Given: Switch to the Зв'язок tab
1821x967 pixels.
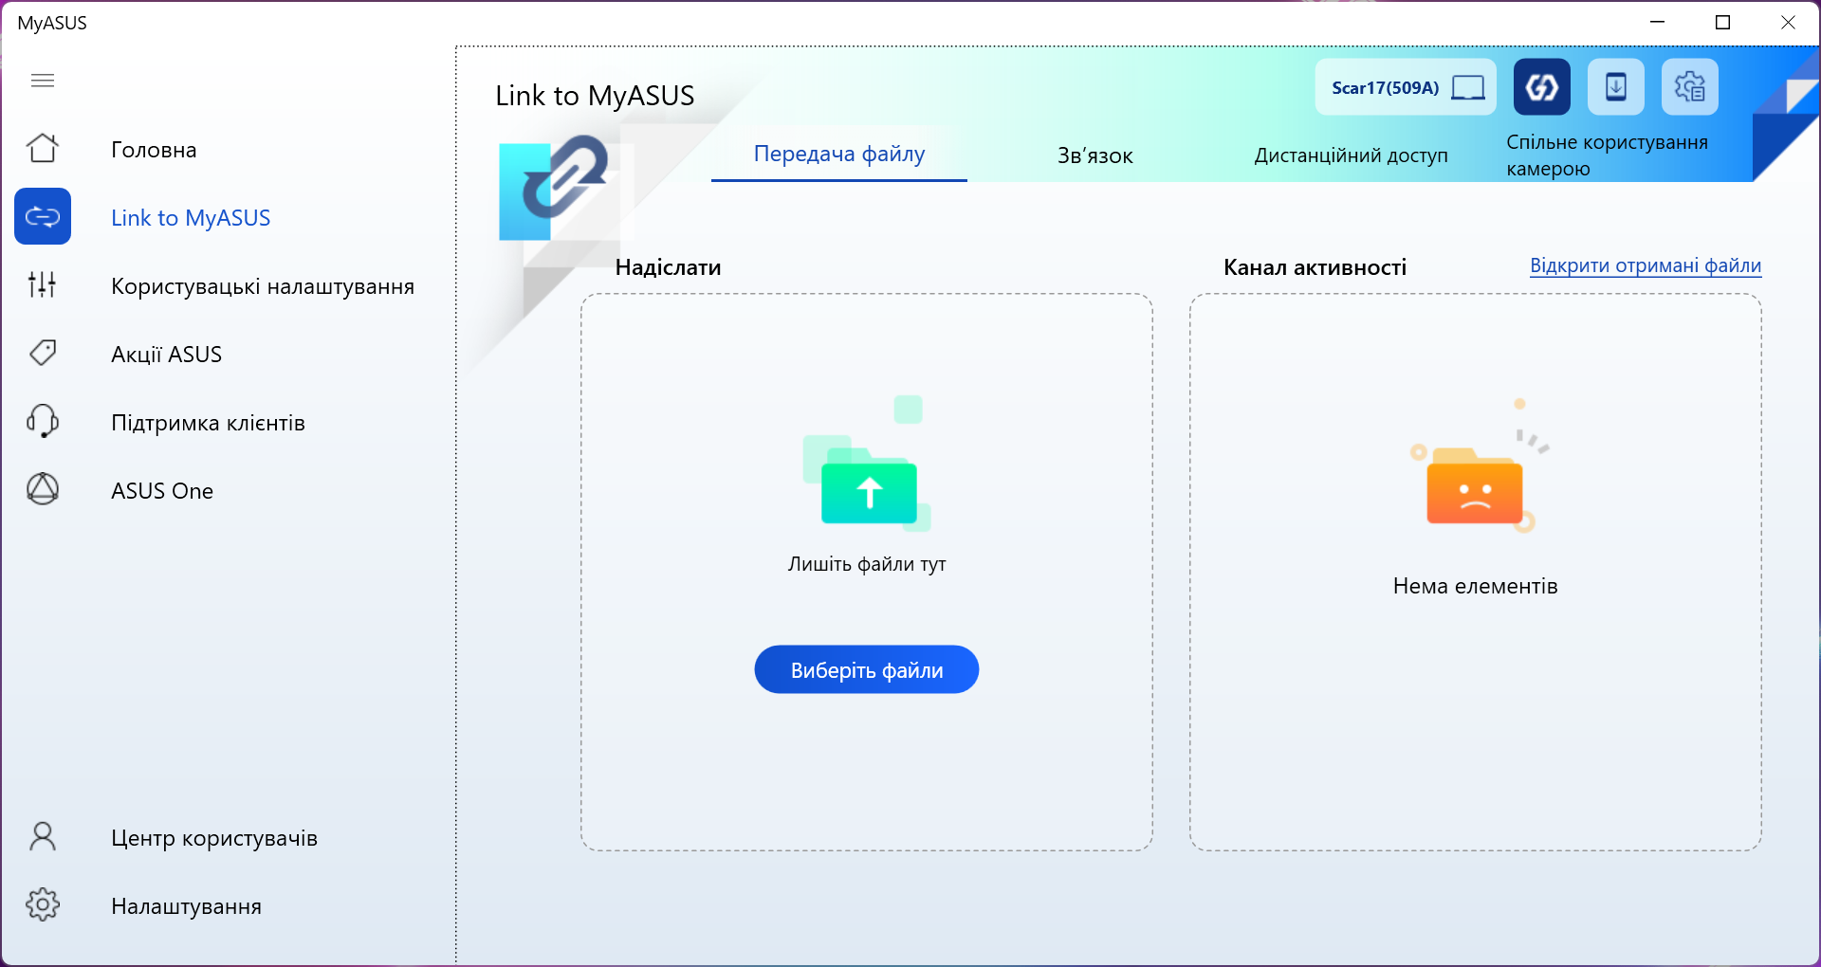Looking at the screenshot, I should (1095, 156).
